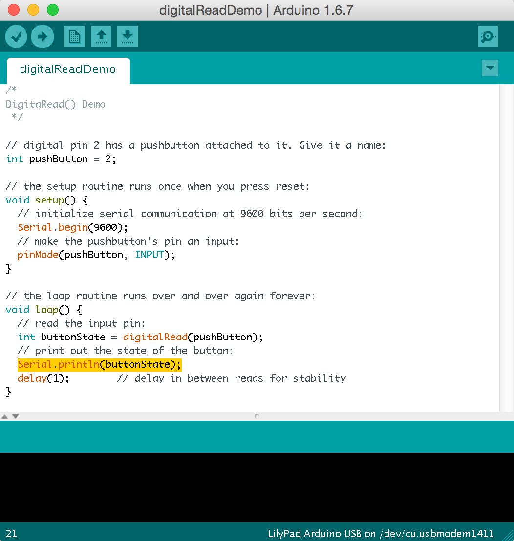Open the Serial Monitor magnifier icon
The image size is (514, 541).
488,37
